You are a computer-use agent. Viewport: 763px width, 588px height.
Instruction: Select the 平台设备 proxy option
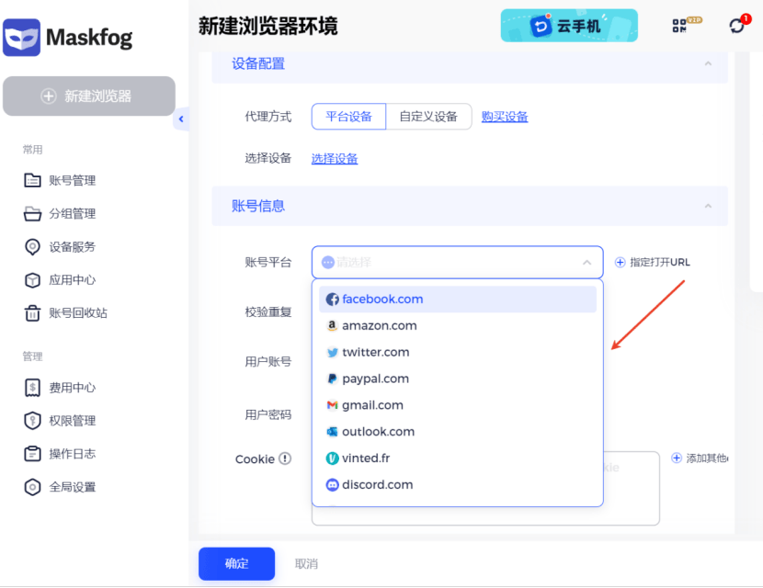pyautogui.click(x=347, y=117)
